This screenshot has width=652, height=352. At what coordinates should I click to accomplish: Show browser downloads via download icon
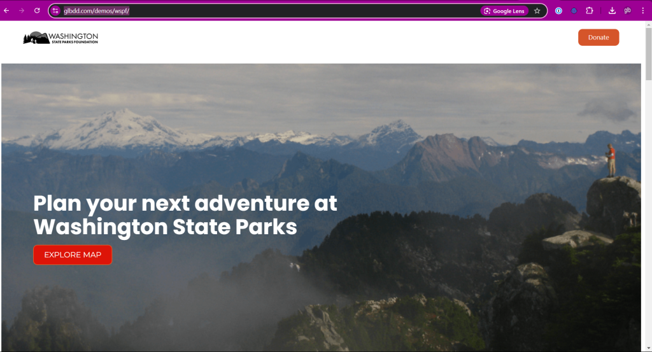612,11
